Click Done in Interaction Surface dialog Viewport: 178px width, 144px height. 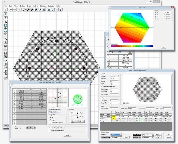[68, 135]
